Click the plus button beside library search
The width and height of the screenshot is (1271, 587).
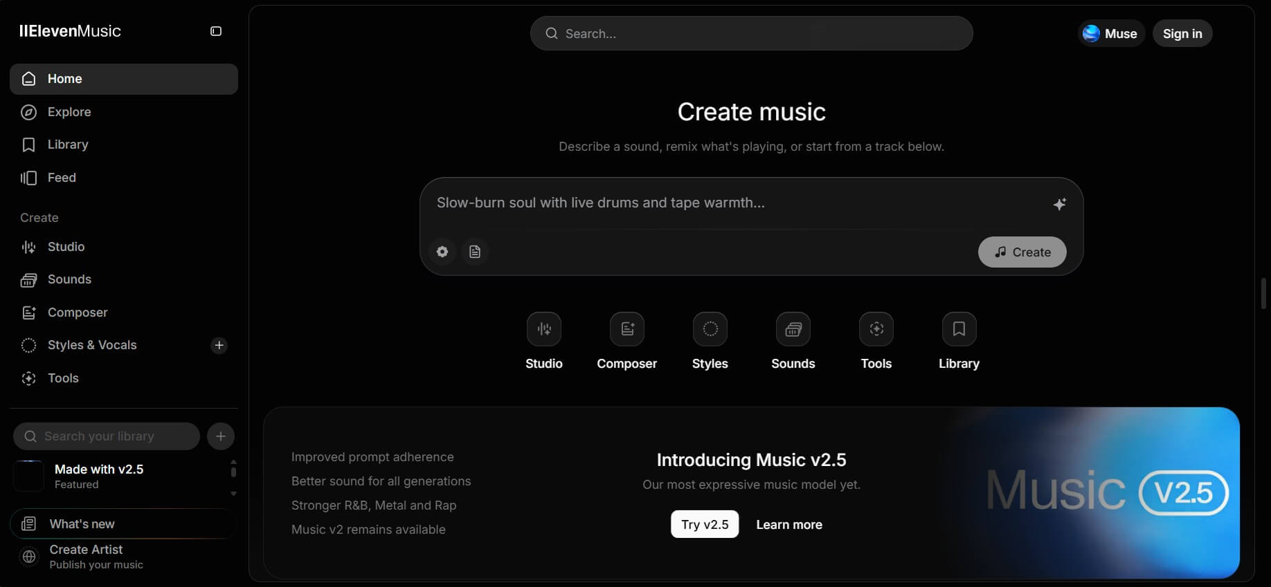point(221,436)
